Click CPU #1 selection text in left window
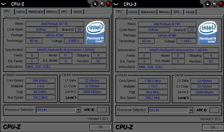 tap(42, 110)
